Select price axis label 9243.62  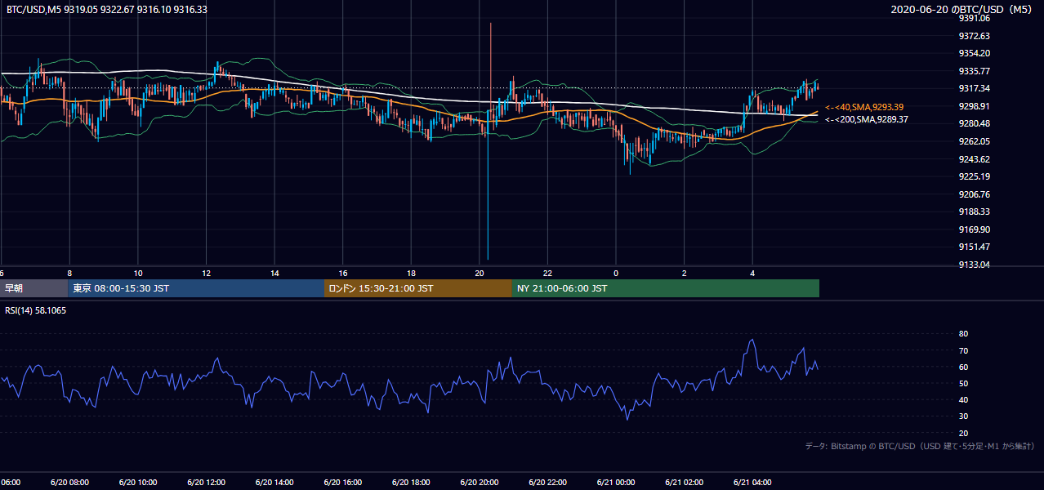point(975,159)
